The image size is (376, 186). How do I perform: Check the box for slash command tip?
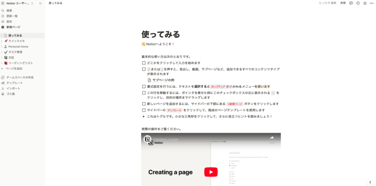click(144, 69)
